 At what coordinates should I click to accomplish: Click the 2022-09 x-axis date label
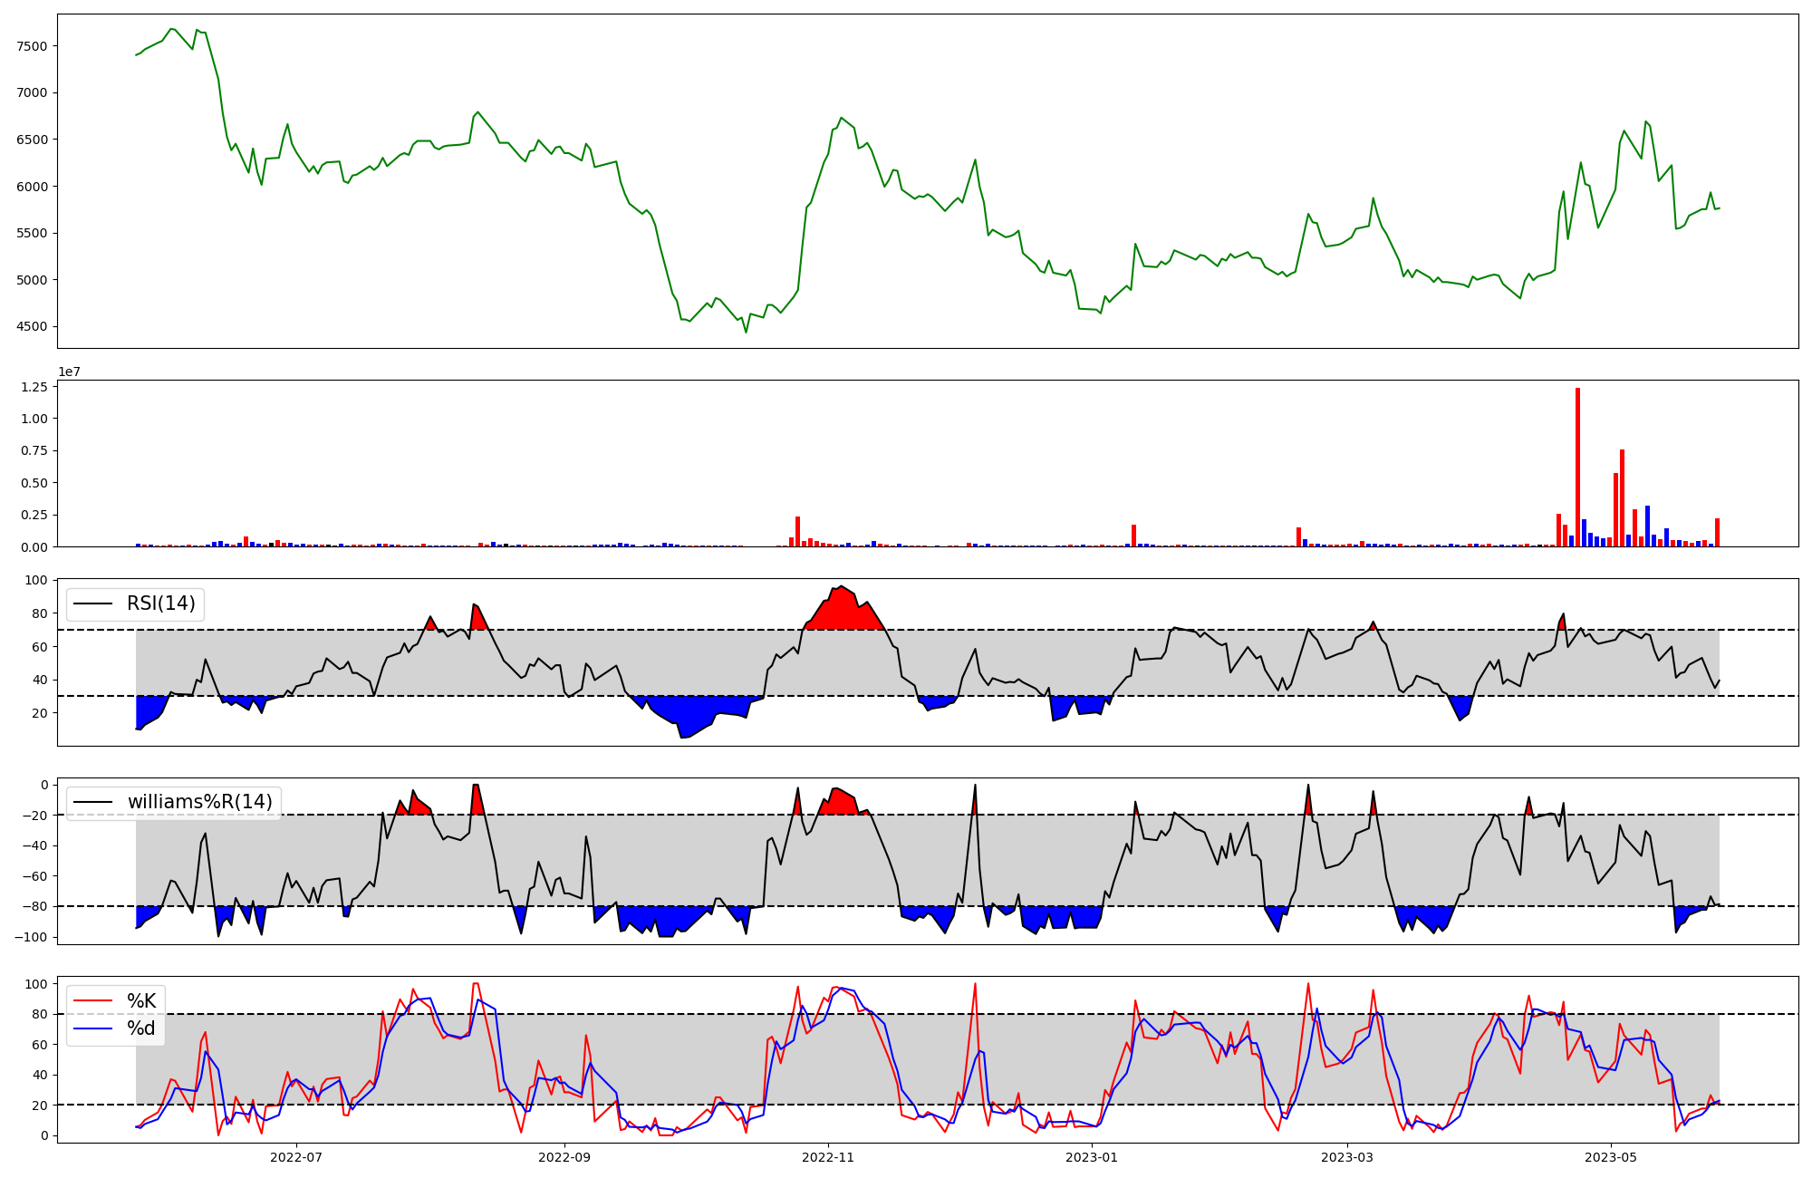click(x=564, y=1157)
